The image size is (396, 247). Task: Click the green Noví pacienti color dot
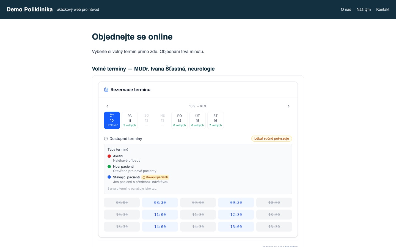coord(109,167)
